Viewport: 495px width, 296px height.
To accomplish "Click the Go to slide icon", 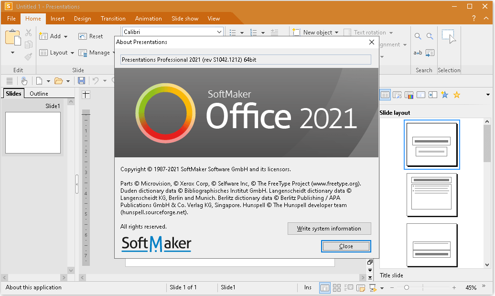I will click(430, 53).
